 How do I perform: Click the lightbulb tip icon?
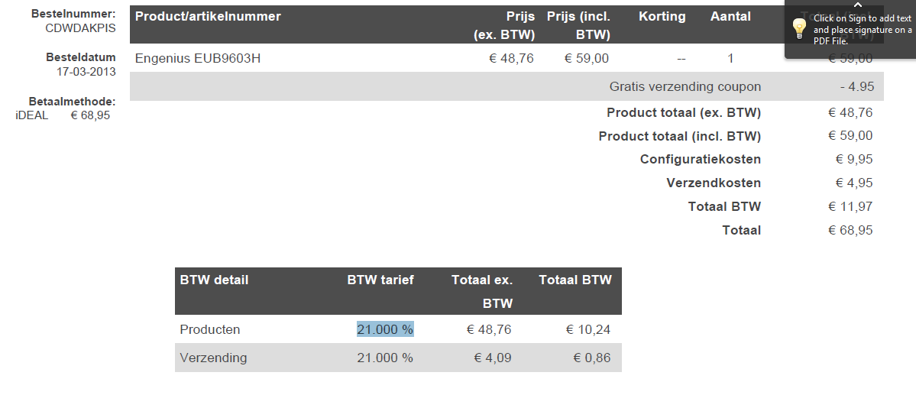(x=799, y=29)
